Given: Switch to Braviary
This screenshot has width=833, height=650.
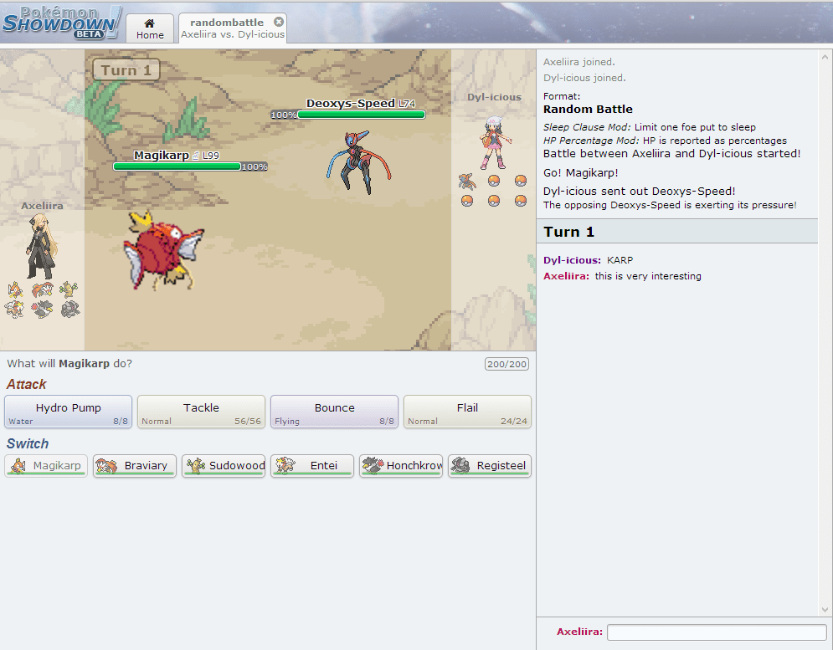Looking at the screenshot, I should pos(135,466).
